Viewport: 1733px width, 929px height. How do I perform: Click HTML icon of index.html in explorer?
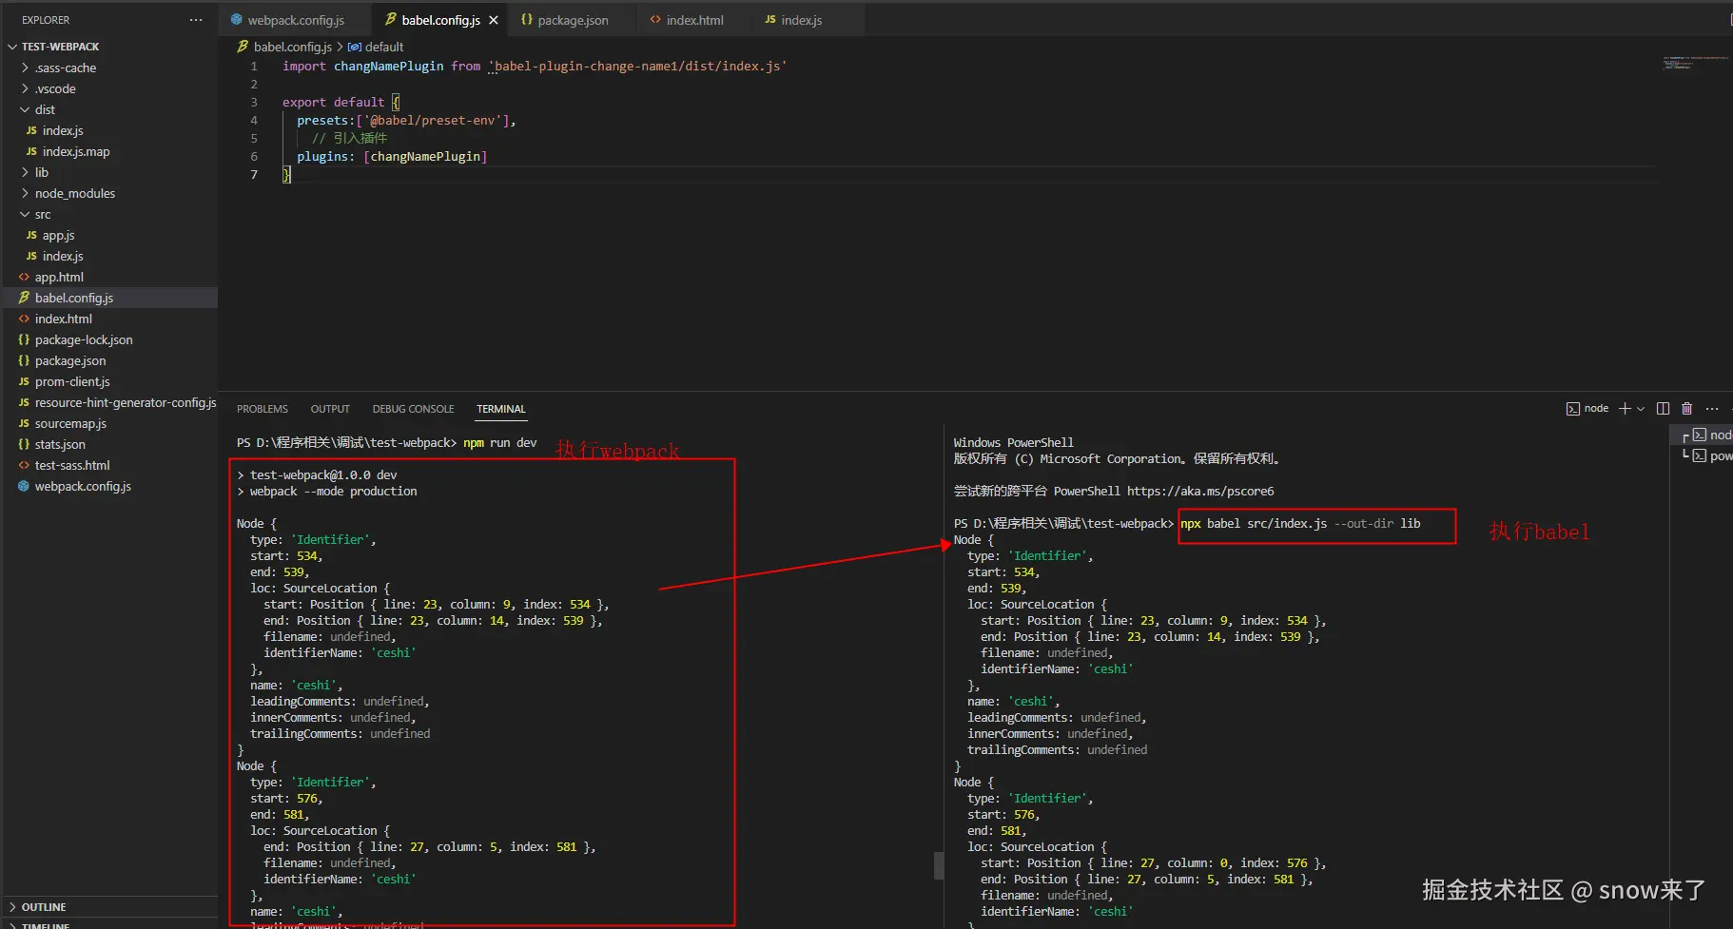[24, 319]
